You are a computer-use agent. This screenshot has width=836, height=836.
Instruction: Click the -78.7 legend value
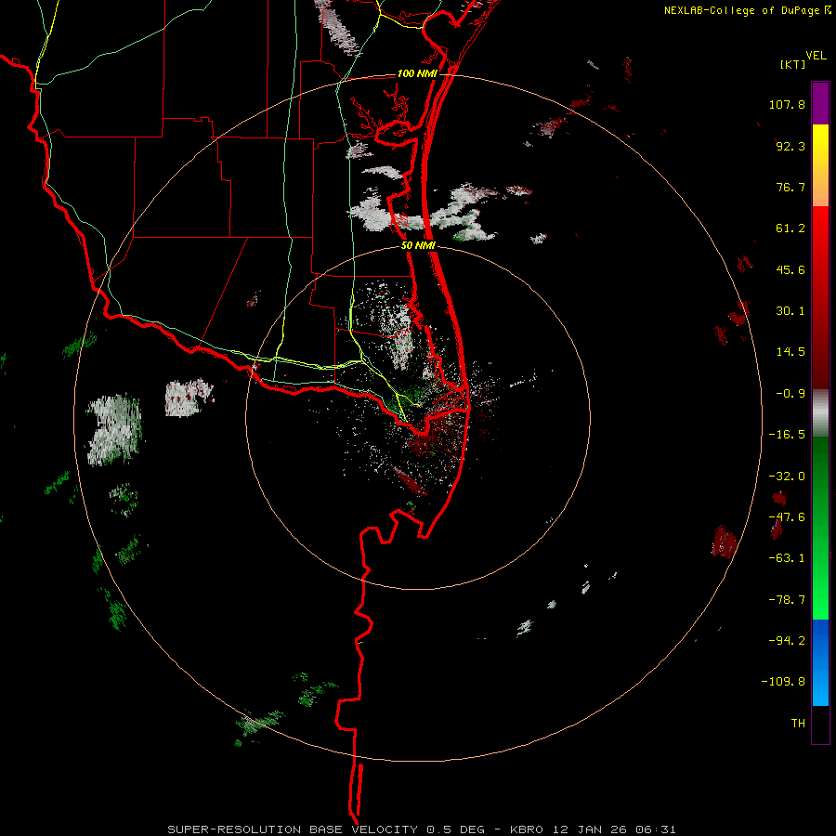[x=787, y=600]
